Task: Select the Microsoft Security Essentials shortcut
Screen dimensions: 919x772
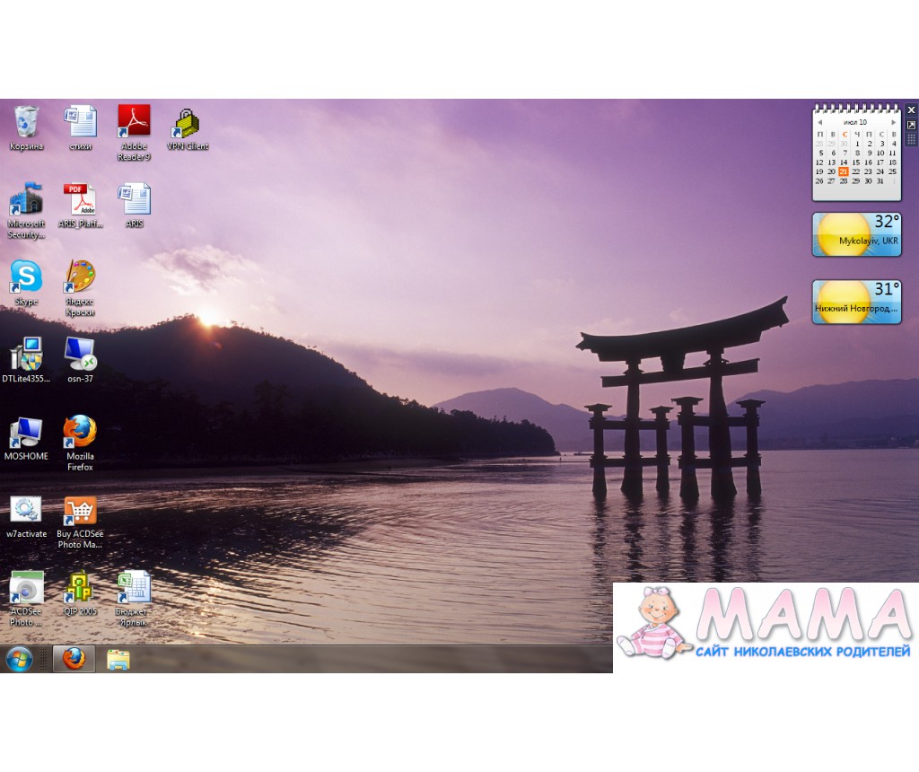Action: point(26,200)
